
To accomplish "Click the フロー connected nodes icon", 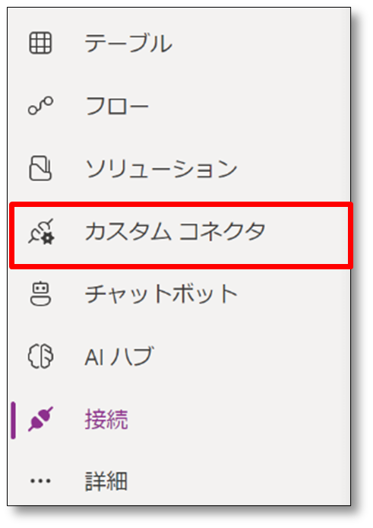I will coord(40,106).
